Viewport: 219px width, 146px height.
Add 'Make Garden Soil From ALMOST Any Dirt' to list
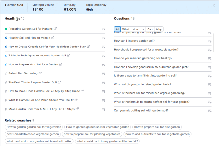tap(103, 109)
